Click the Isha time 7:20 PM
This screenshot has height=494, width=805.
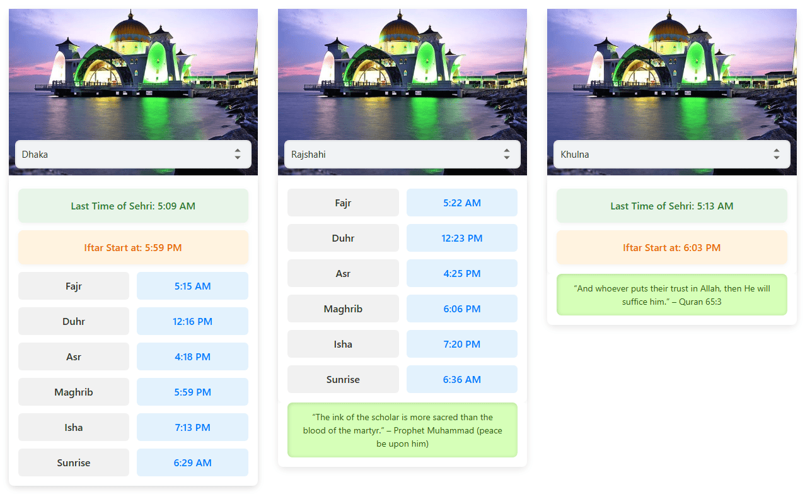(x=462, y=344)
